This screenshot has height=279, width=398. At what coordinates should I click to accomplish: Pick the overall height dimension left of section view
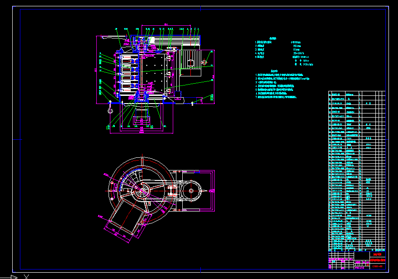(96, 70)
